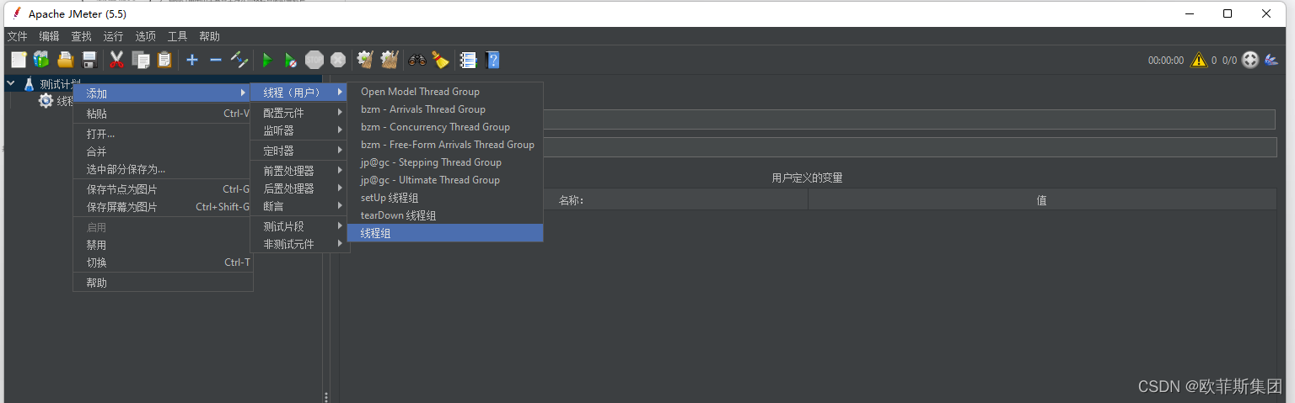1295x403 pixels.
Task: Click the JMeter feather logo icon
Action: tap(1271, 60)
